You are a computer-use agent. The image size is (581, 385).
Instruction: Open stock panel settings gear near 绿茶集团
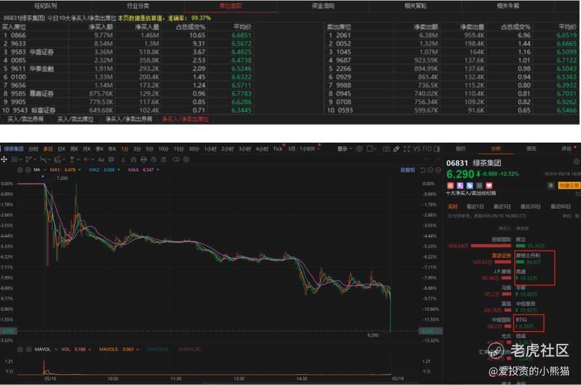pos(576,162)
